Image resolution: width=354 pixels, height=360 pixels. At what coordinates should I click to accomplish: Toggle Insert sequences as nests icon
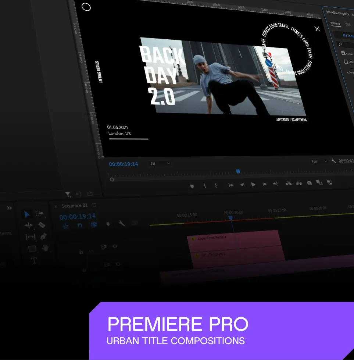point(66,226)
